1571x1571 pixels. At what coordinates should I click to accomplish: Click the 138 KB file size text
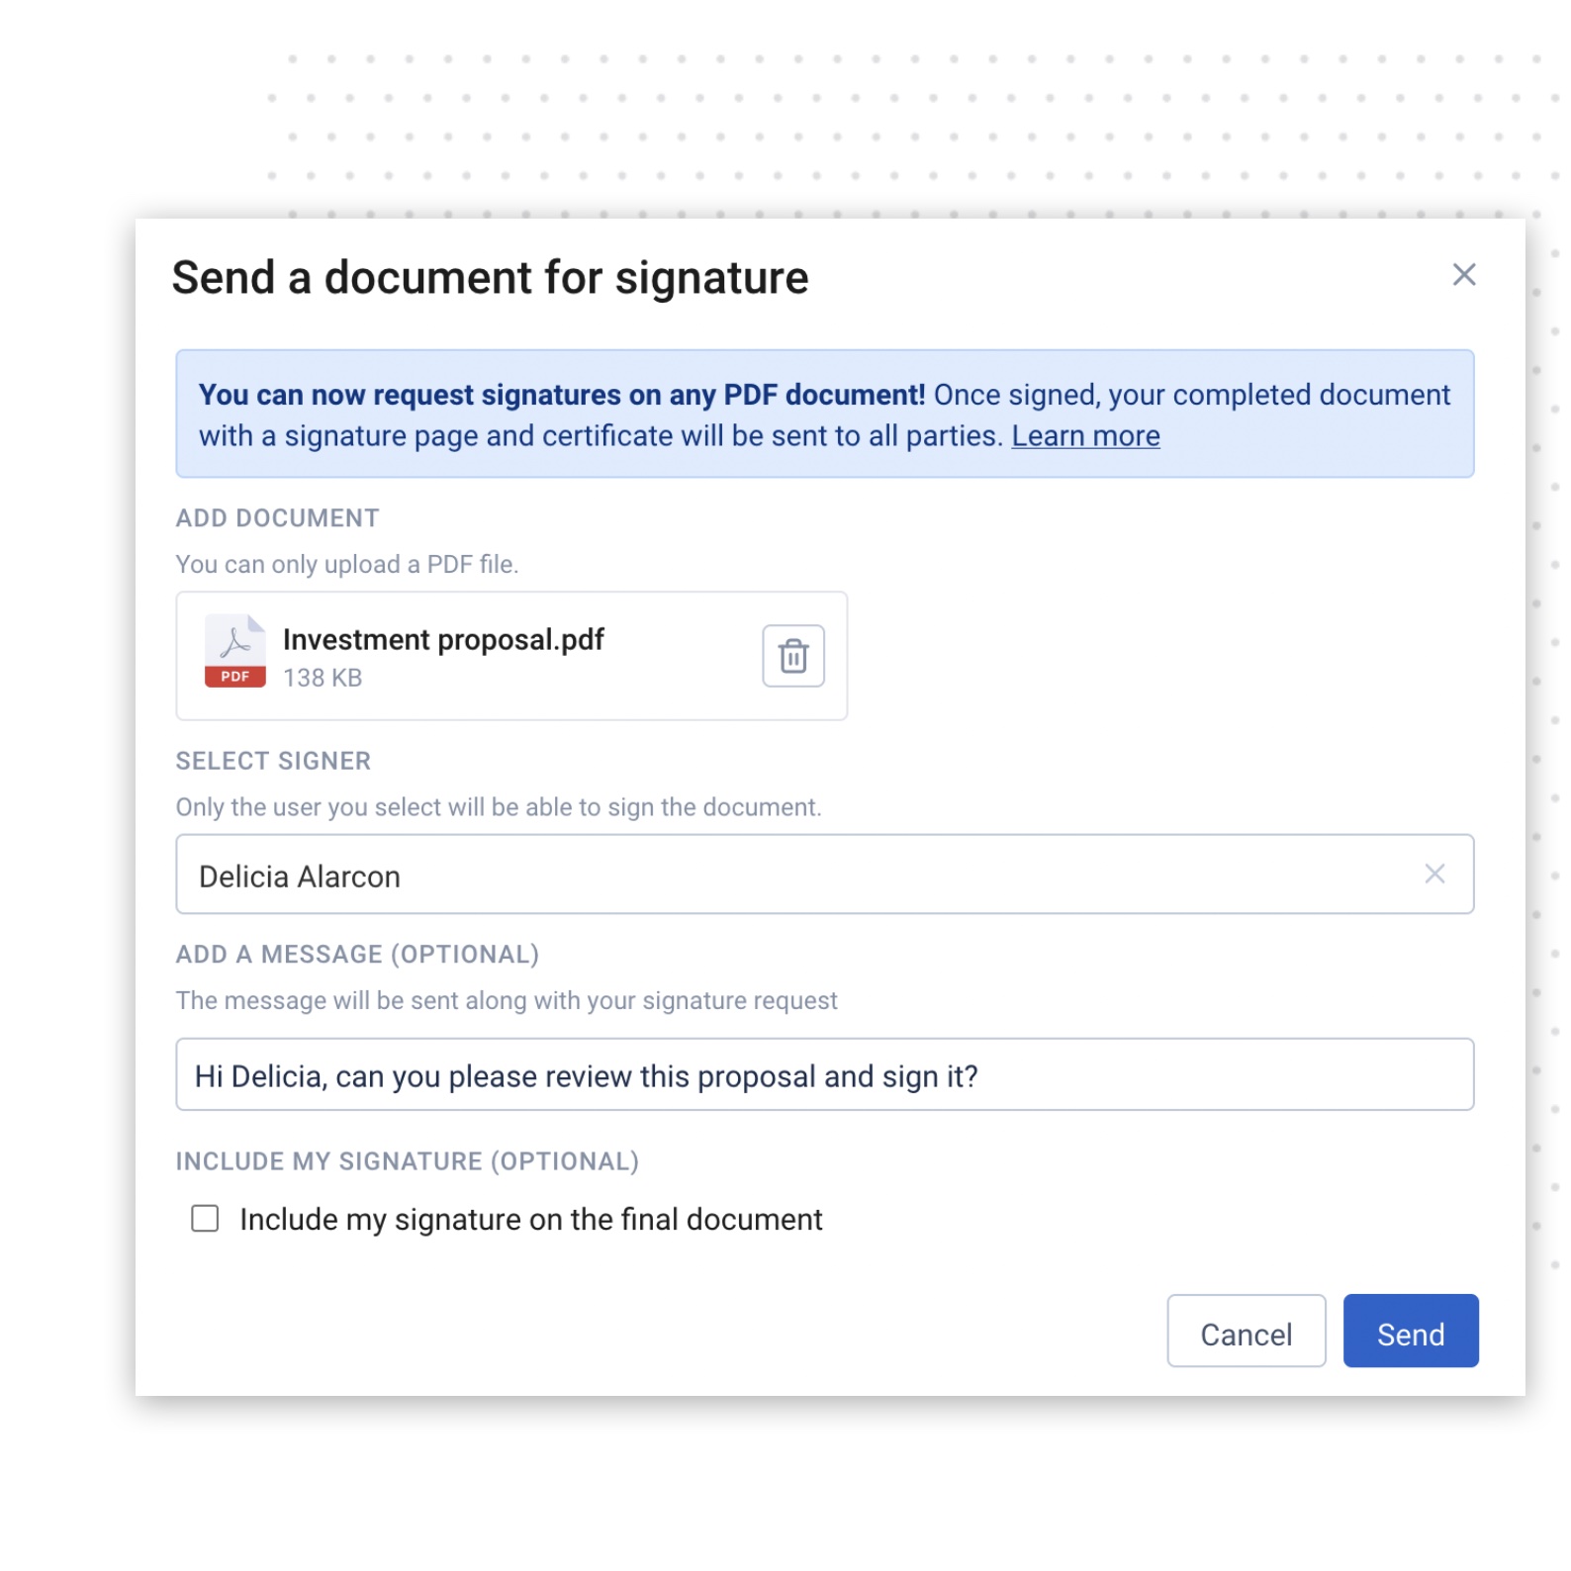(x=323, y=678)
